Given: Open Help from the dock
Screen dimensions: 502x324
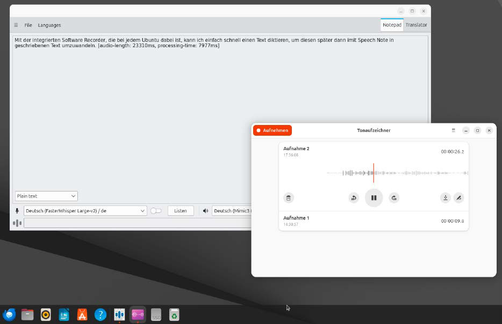Looking at the screenshot, I should 101,315.
